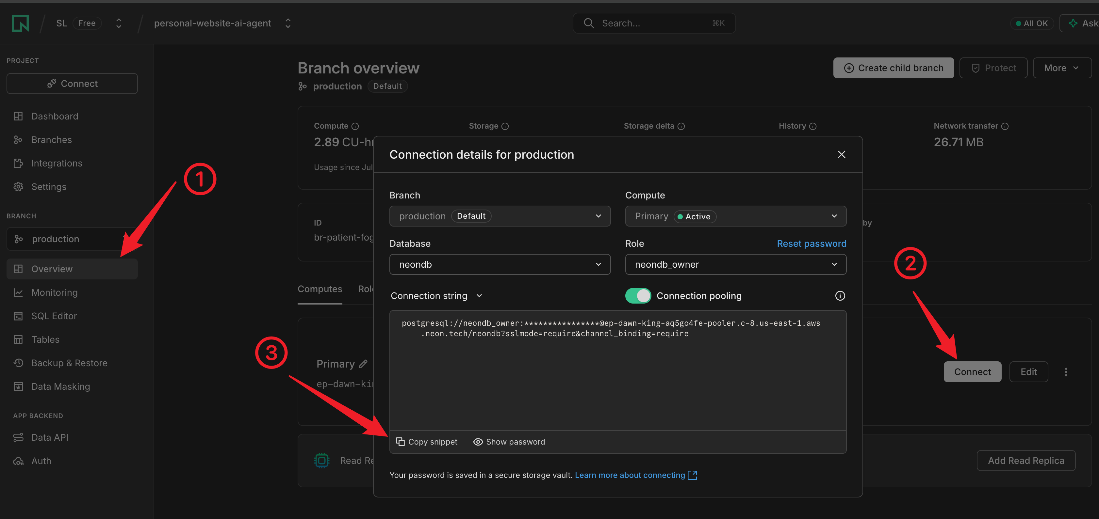Open the Compute dropdown showing Primary Active
This screenshot has height=519, width=1099.
click(735, 216)
